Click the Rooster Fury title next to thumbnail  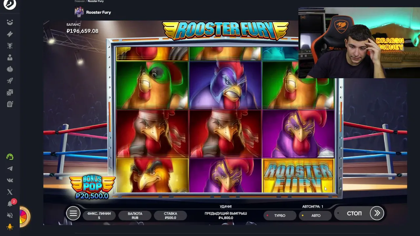tap(98, 12)
